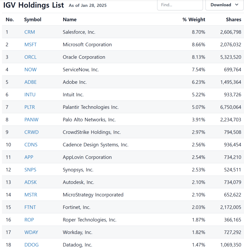
Task: Select the ADBE symbol link
Action: (x=30, y=82)
